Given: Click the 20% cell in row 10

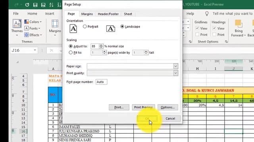Looking at the screenshot, I should 197,105.
